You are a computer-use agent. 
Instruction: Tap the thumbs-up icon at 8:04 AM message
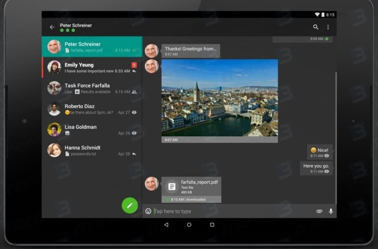(327, 39)
